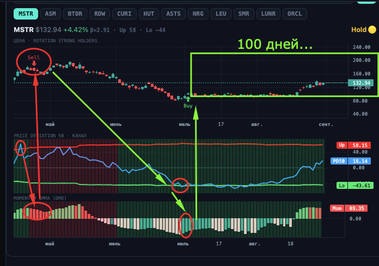The height and width of the screenshot is (266, 379).
Task: Click the Up 58 header value
Action: click(127, 30)
